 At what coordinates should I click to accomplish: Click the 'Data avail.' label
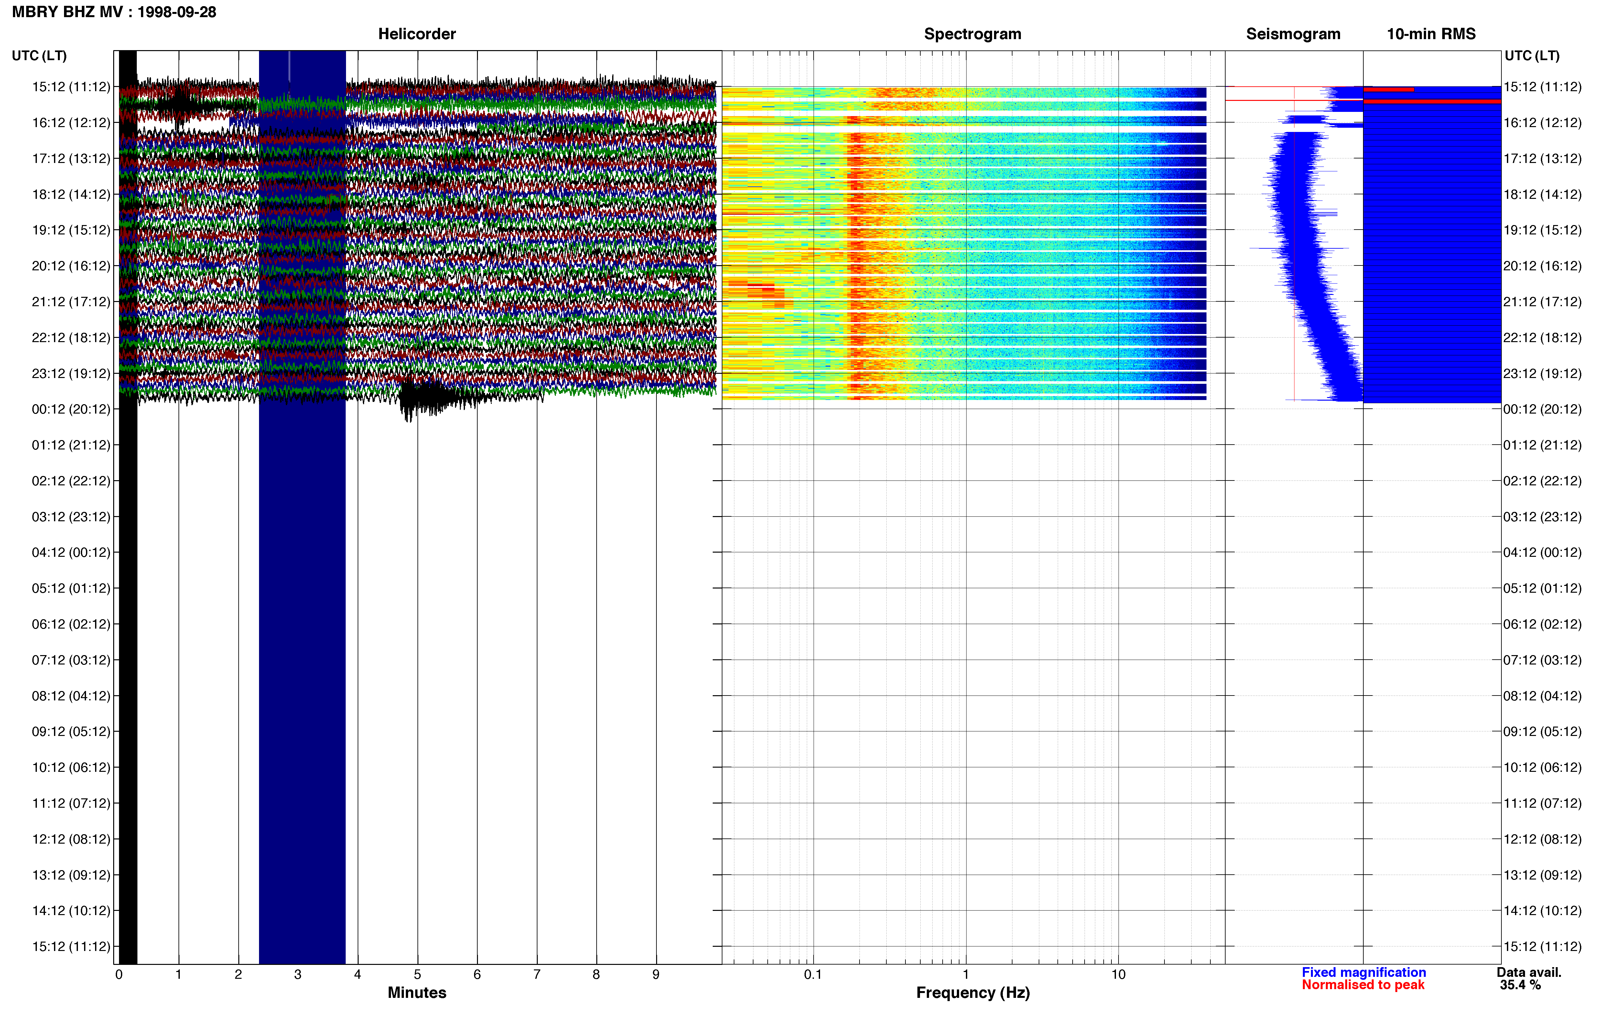tap(1529, 972)
